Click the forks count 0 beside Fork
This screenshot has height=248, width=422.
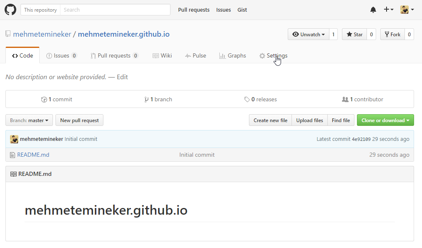(409, 34)
